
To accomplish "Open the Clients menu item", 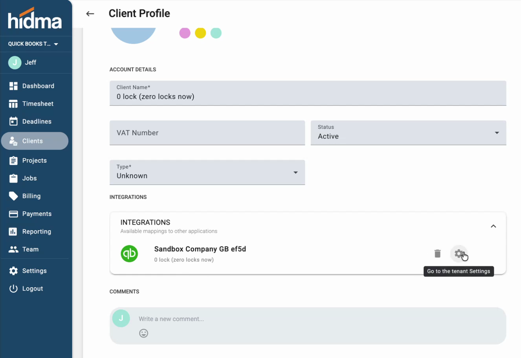I will 35,141.
